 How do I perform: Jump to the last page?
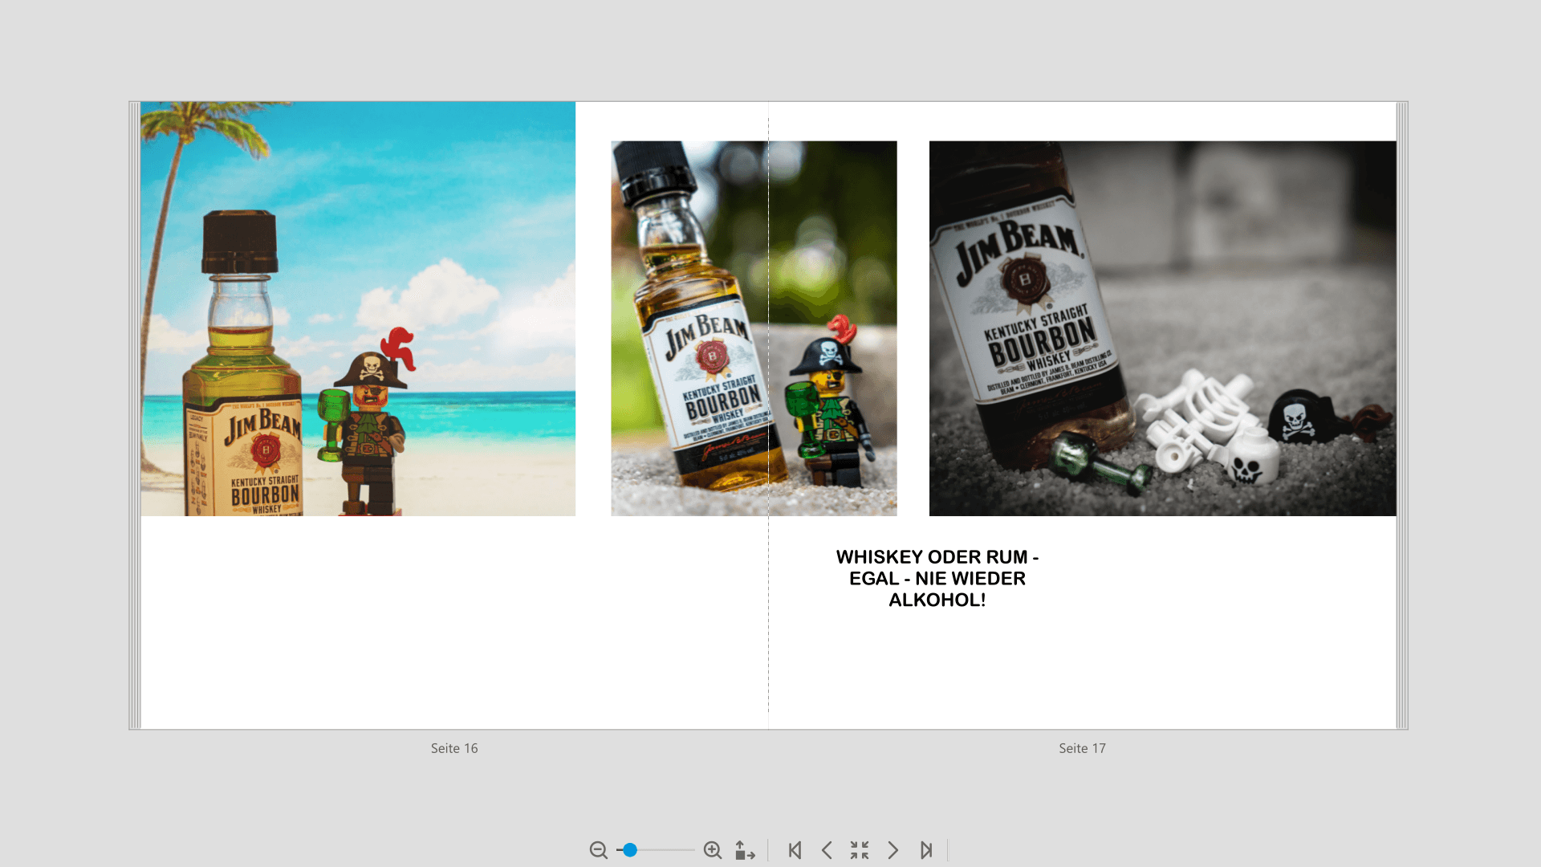926,850
